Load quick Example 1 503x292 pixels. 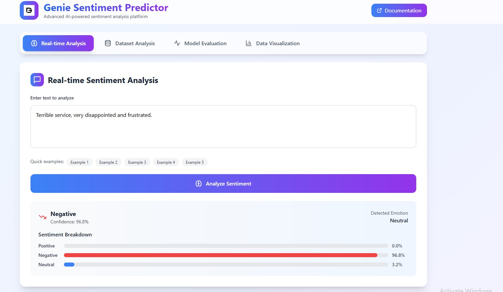point(79,162)
